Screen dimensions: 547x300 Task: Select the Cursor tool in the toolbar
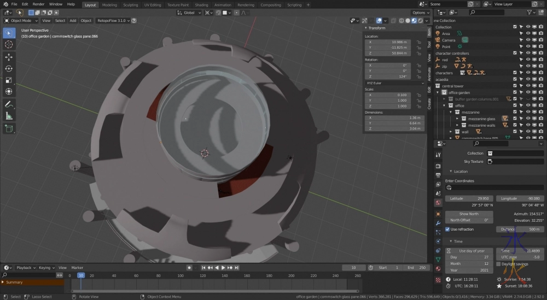tap(9, 44)
